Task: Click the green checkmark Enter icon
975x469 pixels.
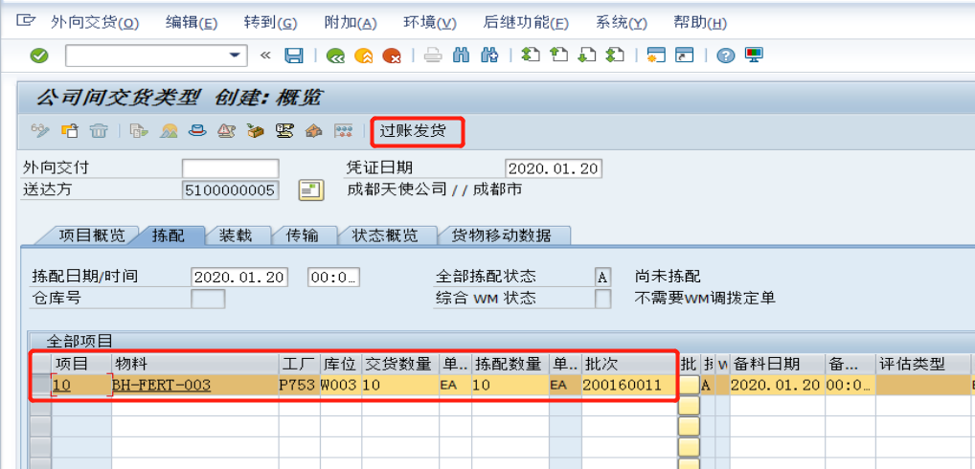Action: coord(39,56)
